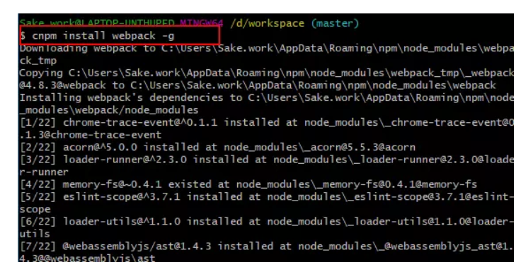Viewport: 516px width, 262px height.
Task: Click the '[1/22] chrome-trace-event' line
Action: 267,122
